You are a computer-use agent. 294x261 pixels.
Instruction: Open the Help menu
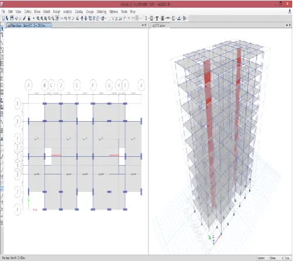click(133, 12)
